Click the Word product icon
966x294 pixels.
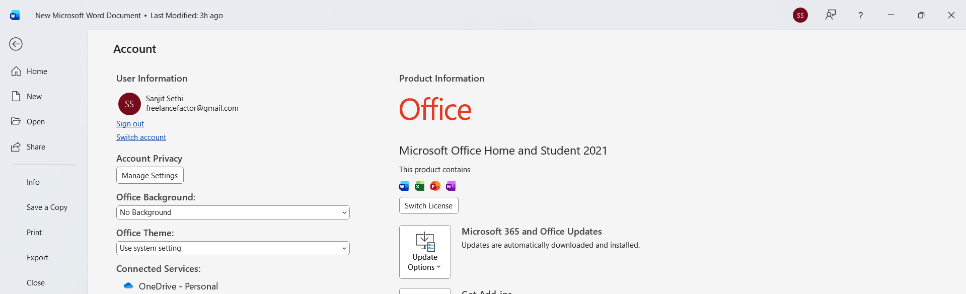tap(404, 186)
